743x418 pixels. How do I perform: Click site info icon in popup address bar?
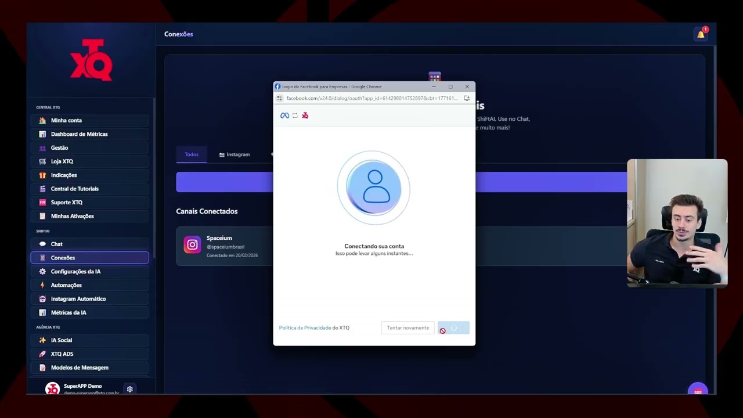(280, 98)
